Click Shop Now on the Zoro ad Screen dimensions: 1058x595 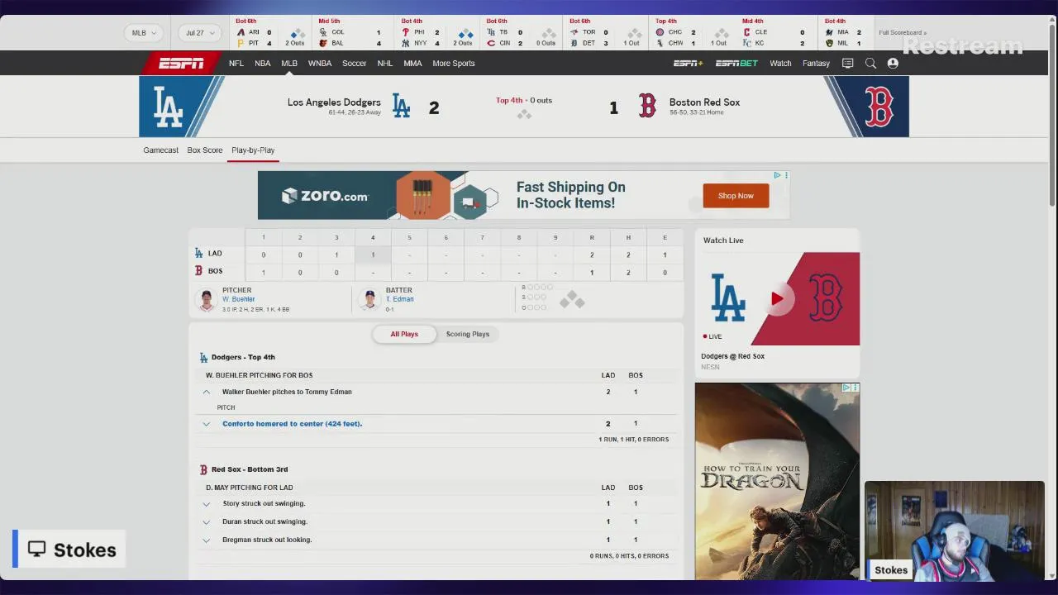(x=736, y=196)
